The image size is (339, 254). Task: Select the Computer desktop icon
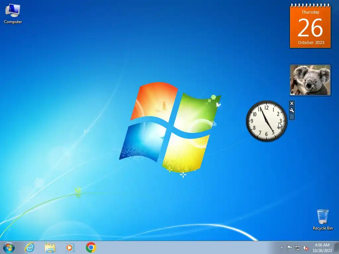pyautogui.click(x=13, y=14)
